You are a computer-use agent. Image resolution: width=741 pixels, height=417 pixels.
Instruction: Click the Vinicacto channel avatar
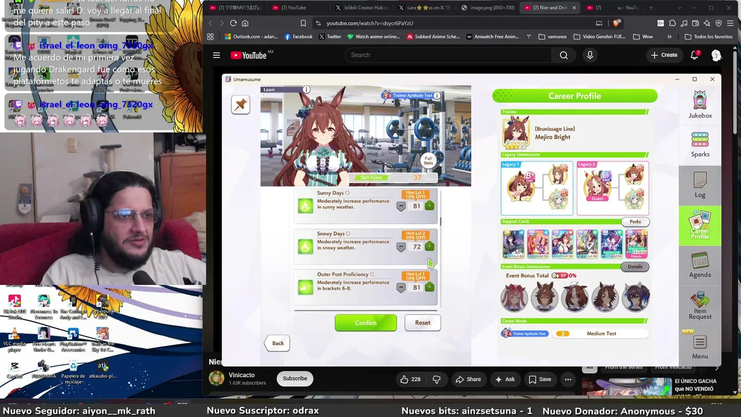217,378
